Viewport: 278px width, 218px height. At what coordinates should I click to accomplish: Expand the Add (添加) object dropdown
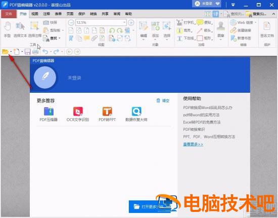(x=155, y=40)
